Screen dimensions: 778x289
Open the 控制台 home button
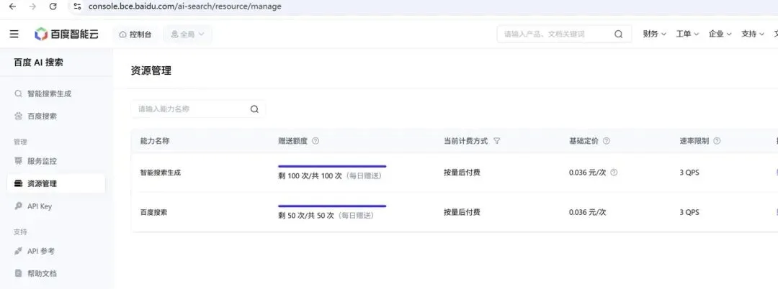coord(135,34)
